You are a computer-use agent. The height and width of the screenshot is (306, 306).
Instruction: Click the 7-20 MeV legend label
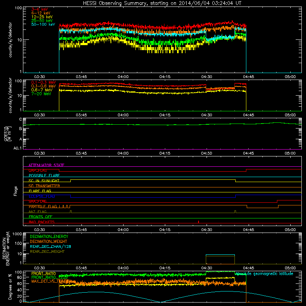click(41, 94)
